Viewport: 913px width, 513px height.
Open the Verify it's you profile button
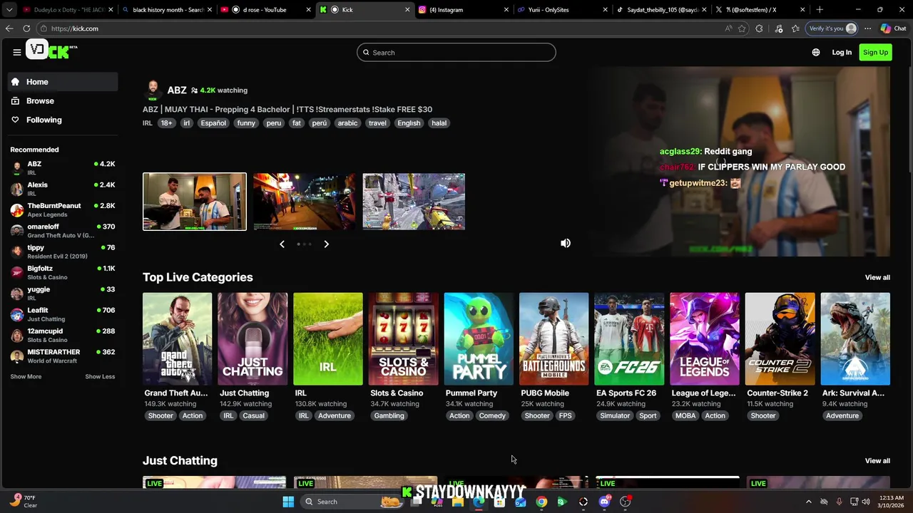point(832,28)
